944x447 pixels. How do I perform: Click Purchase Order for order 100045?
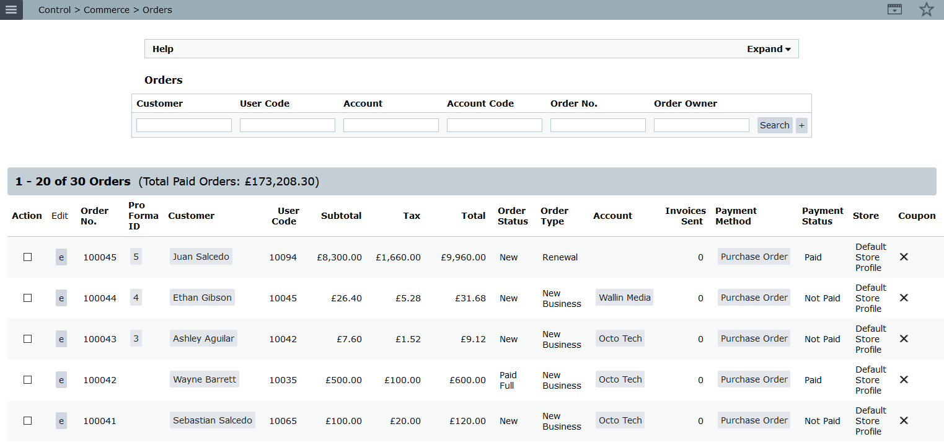[x=754, y=257]
